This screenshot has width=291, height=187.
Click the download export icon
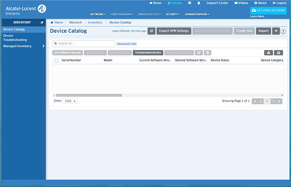pyautogui.click(x=268, y=52)
